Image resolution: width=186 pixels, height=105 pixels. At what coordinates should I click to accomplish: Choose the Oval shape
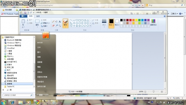[x=77, y=20]
